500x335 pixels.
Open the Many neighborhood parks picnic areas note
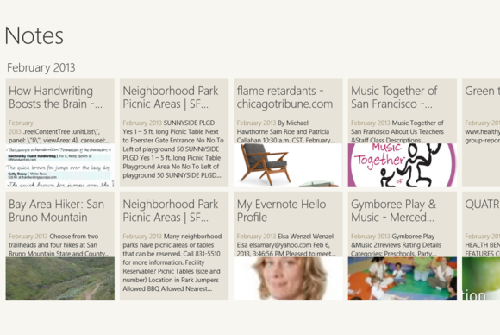coord(174,246)
